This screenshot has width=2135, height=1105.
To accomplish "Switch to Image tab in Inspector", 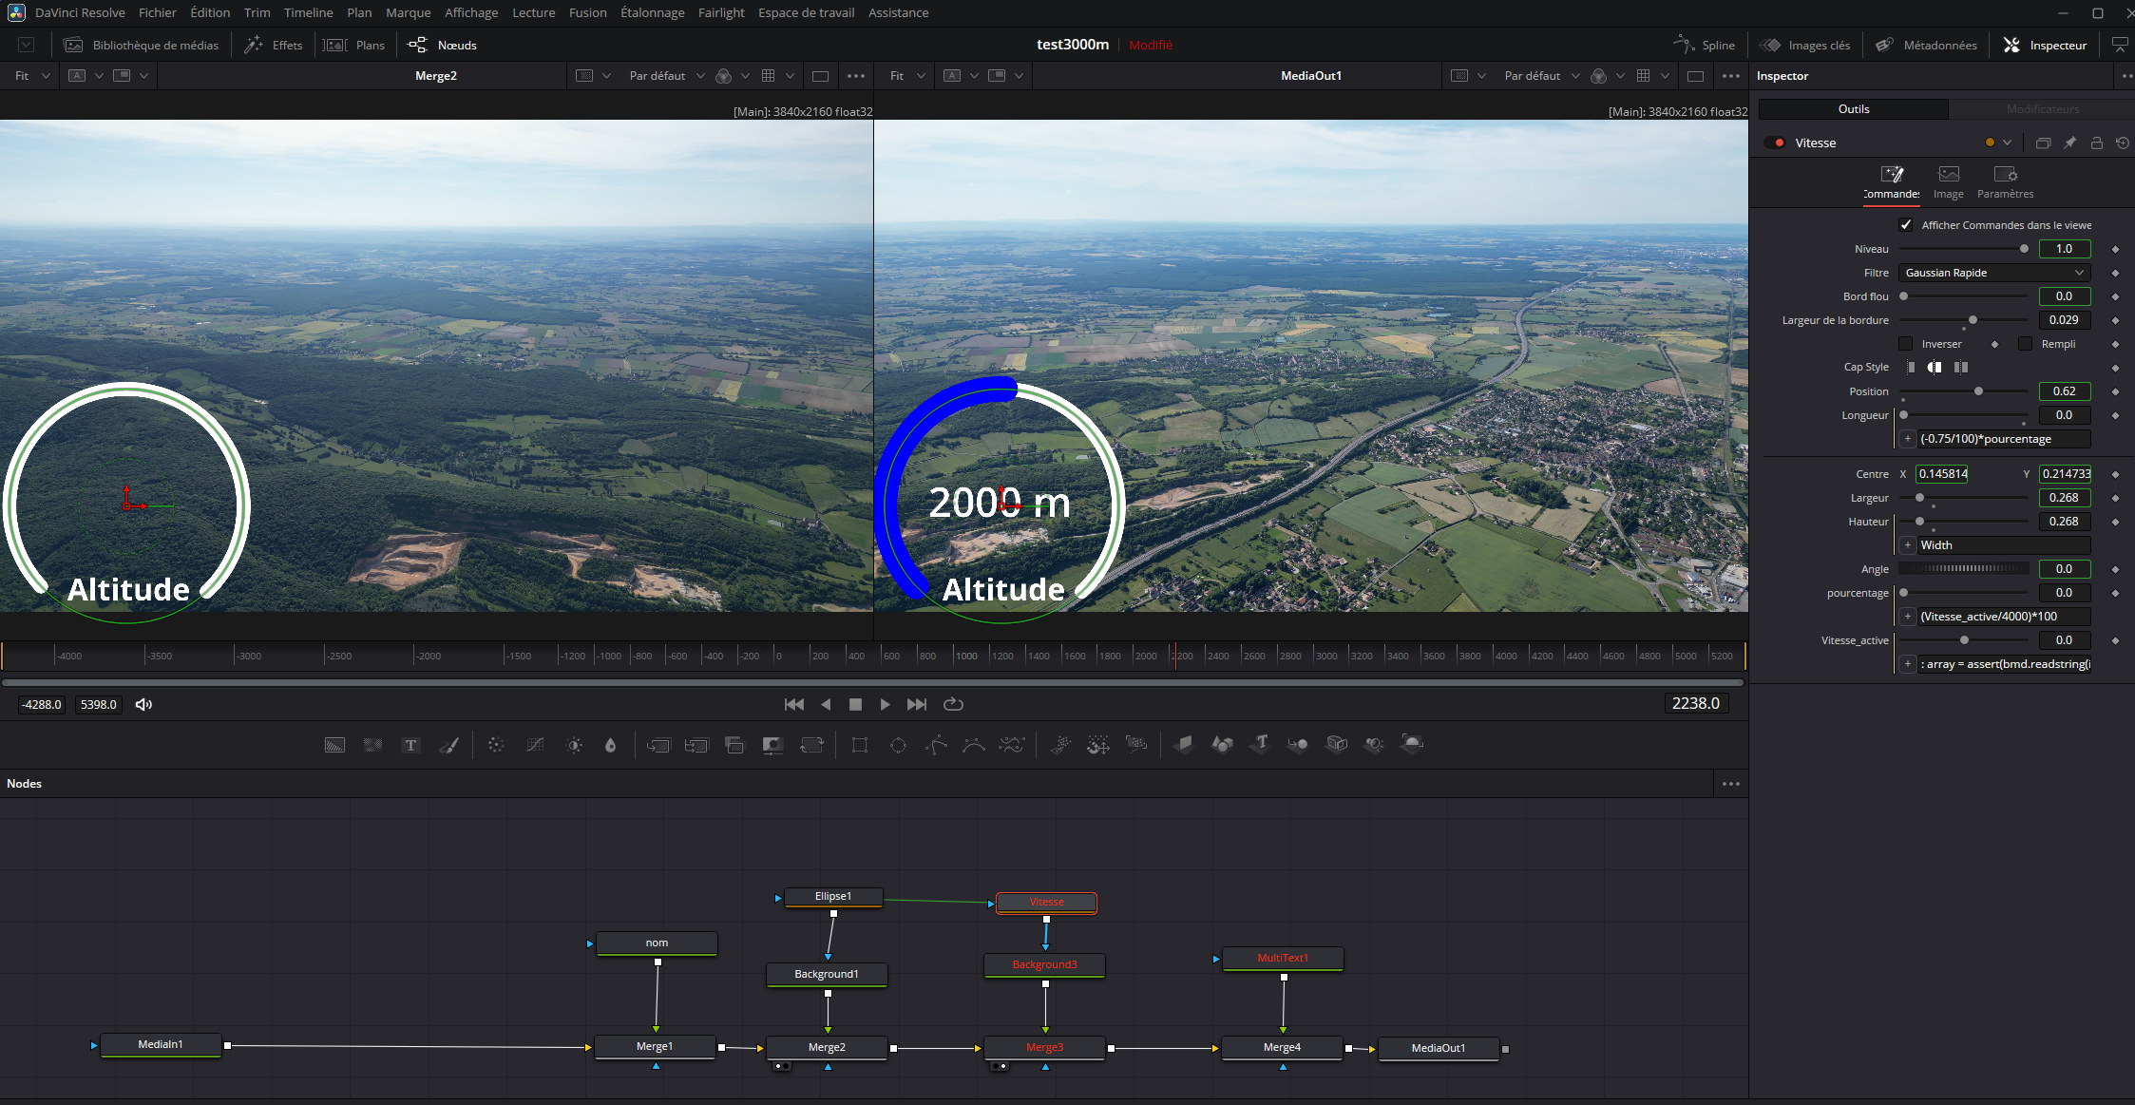I will (1948, 181).
